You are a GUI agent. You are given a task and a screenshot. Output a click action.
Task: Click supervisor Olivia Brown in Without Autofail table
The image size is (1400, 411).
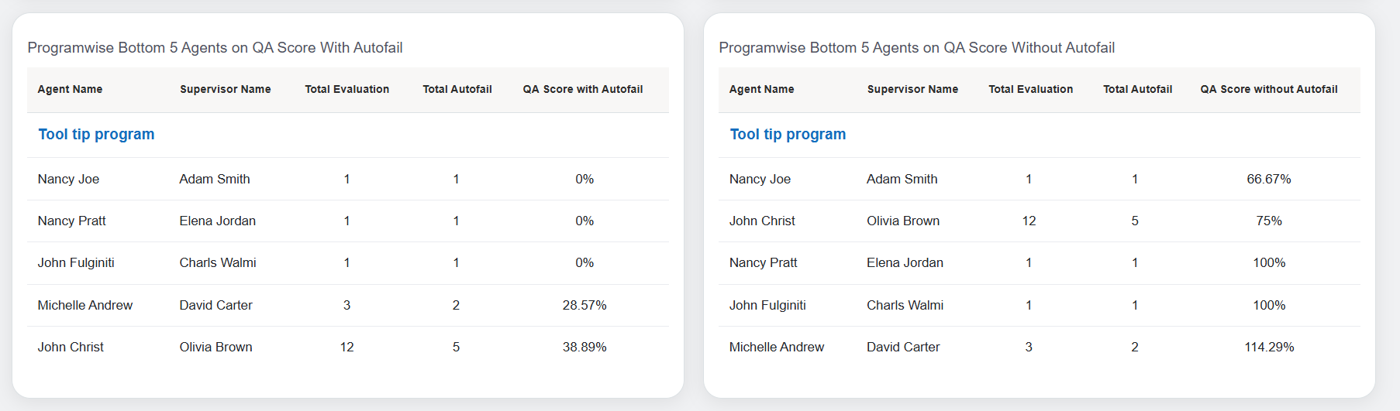coord(903,221)
